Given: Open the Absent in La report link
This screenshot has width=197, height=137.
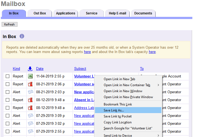Looking at the screenshot, I should [x=84, y=100].
